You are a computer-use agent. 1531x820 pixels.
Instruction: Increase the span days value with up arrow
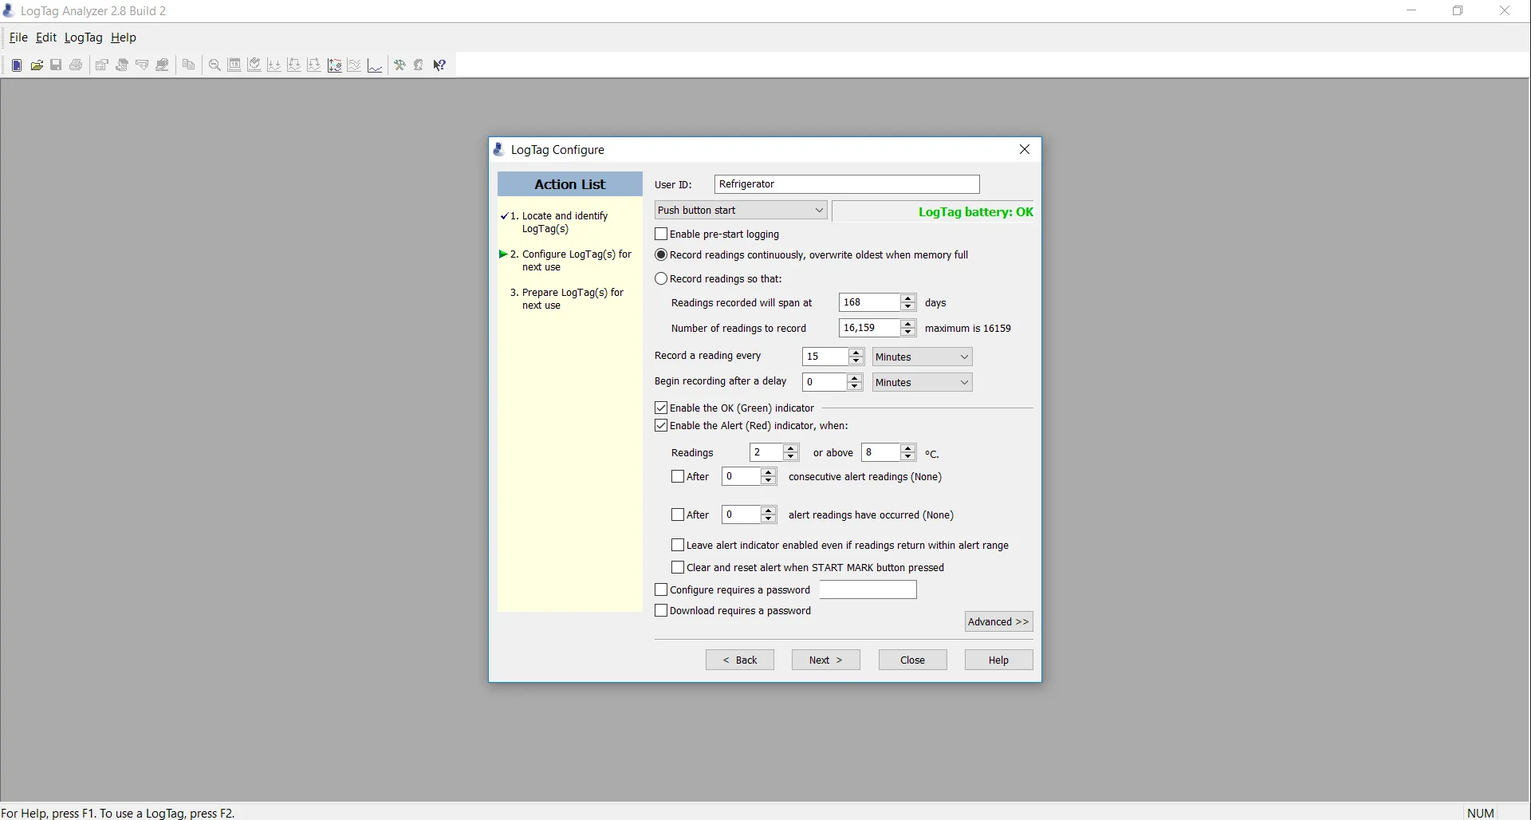(x=907, y=298)
